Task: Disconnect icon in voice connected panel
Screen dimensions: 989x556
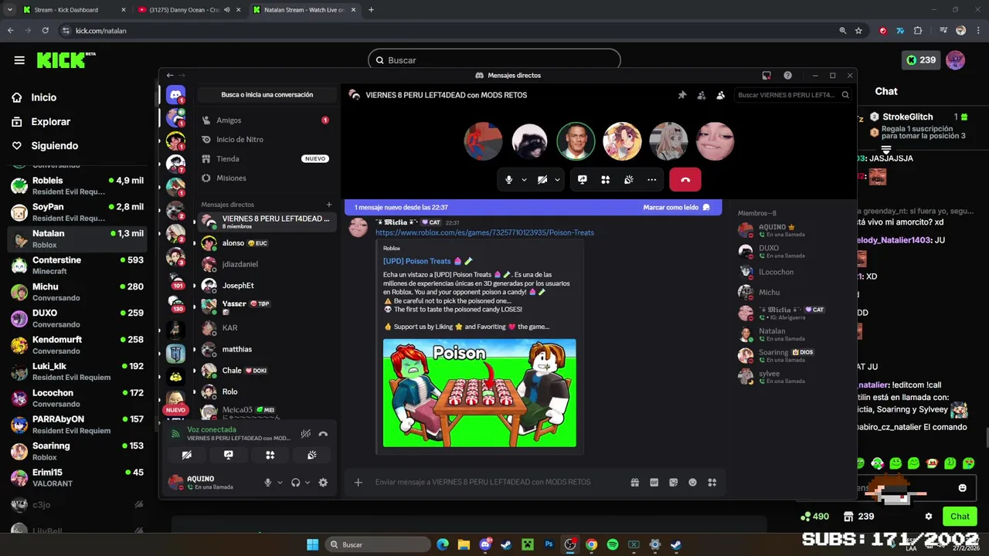Action: click(323, 434)
